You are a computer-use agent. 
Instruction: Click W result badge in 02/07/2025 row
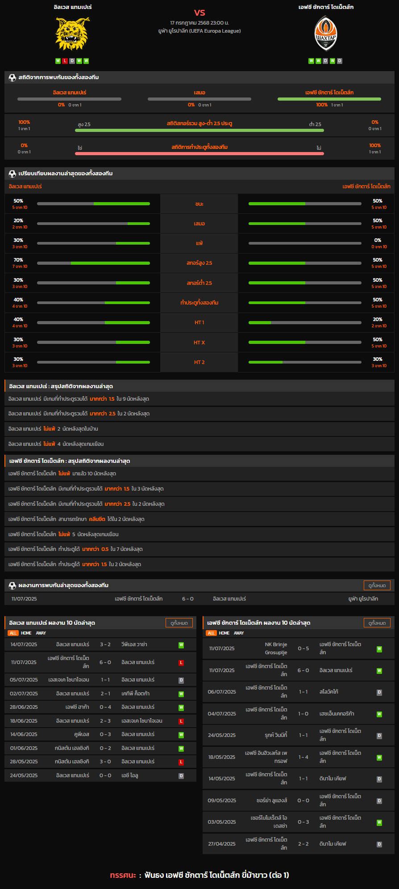pos(181,694)
